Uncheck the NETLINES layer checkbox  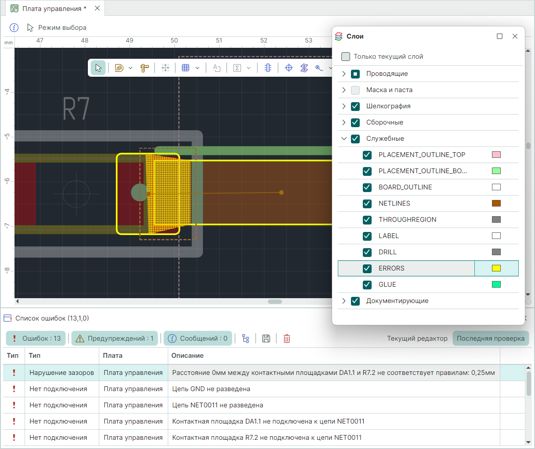367,203
